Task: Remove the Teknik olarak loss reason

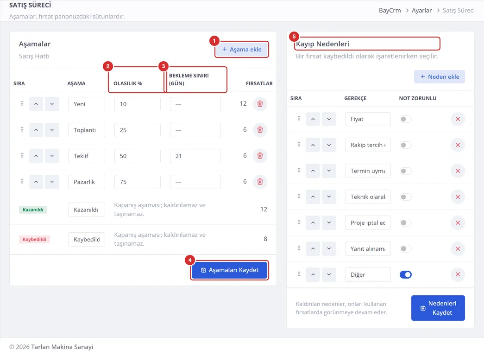Action: click(458, 197)
